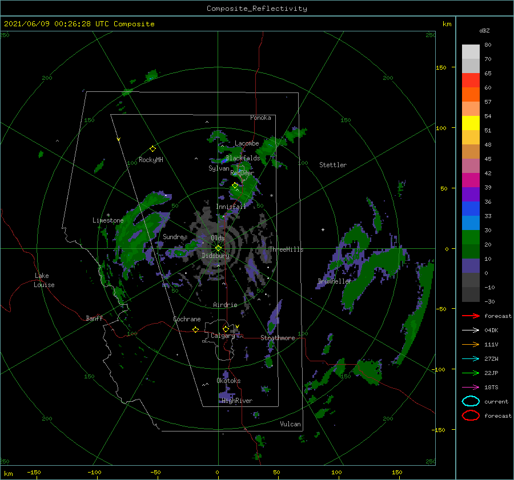Click the HighRiver town label
This screenshot has width=514, height=480.
coord(237,401)
